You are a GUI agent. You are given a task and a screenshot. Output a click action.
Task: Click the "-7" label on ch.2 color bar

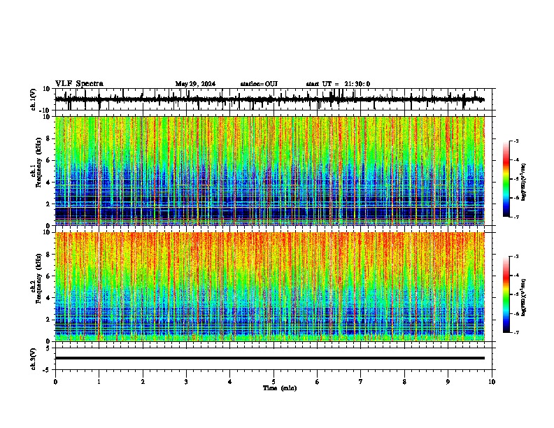click(x=516, y=332)
